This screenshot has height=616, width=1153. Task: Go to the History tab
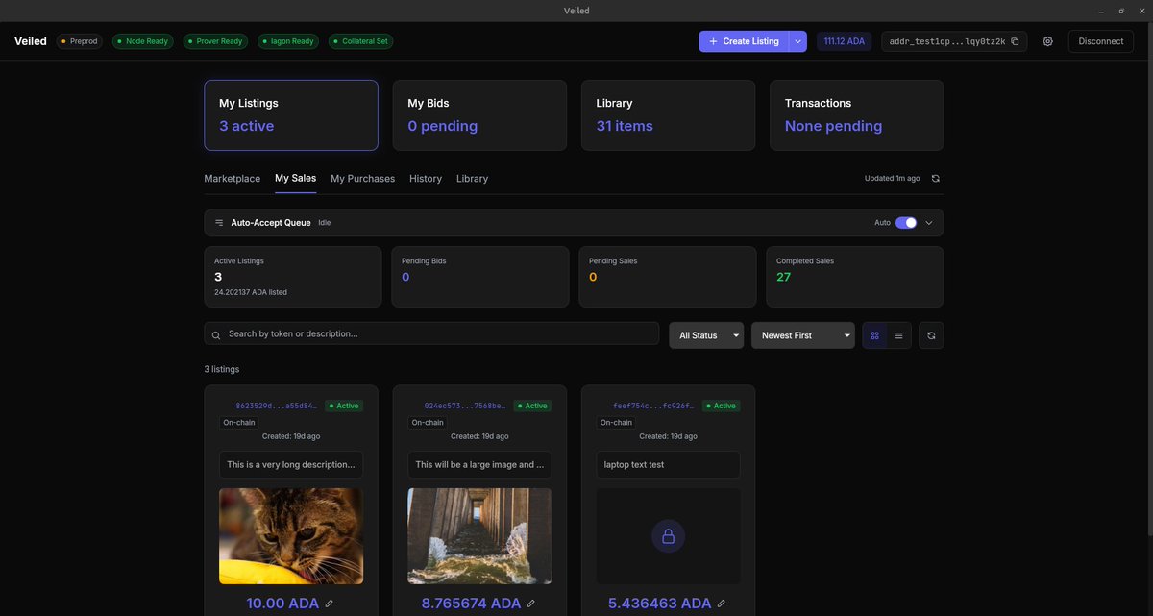[x=426, y=179]
